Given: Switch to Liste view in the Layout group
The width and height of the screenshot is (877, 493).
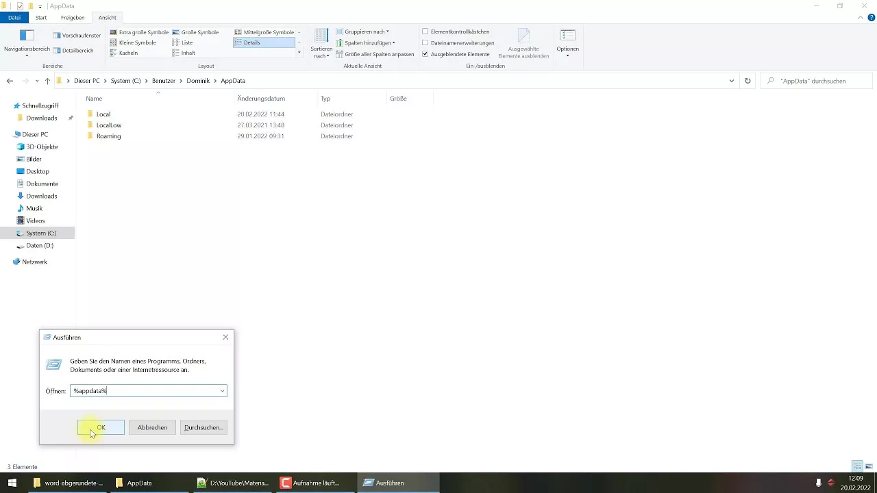Looking at the screenshot, I should pos(186,42).
